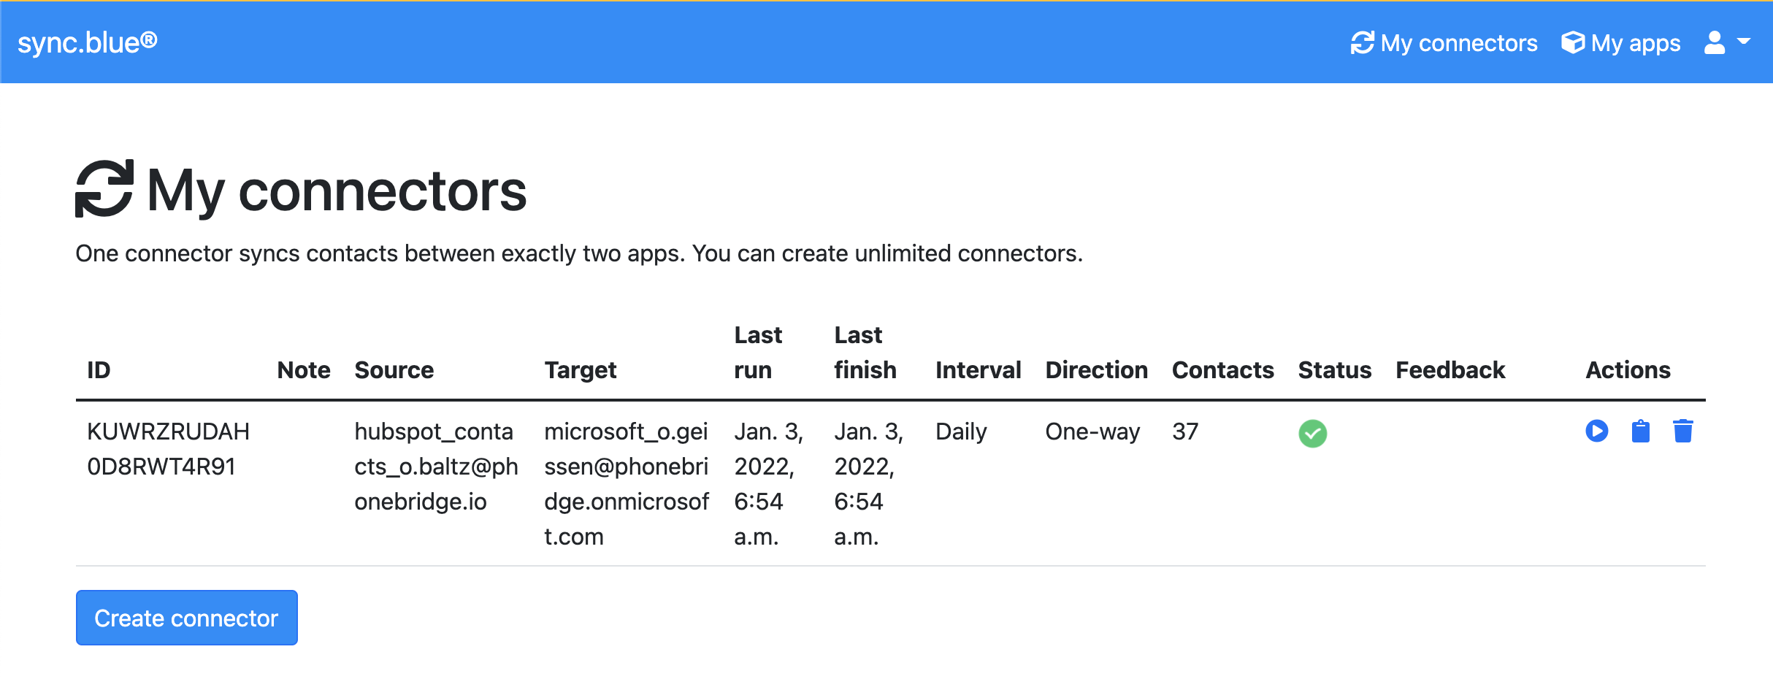This screenshot has height=679, width=1773.
Task: Open My connectors in the navigation bar
Action: click(x=1444, y=43)
